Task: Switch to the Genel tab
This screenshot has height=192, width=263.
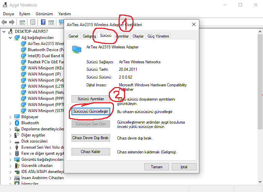Action: pyautogui.click(x=74, y=36)
